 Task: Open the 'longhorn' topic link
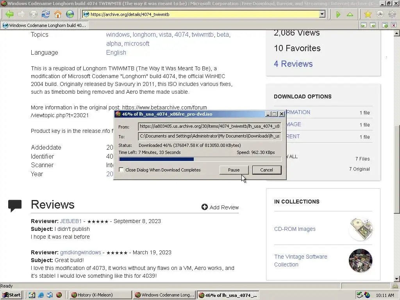[144, 34]
